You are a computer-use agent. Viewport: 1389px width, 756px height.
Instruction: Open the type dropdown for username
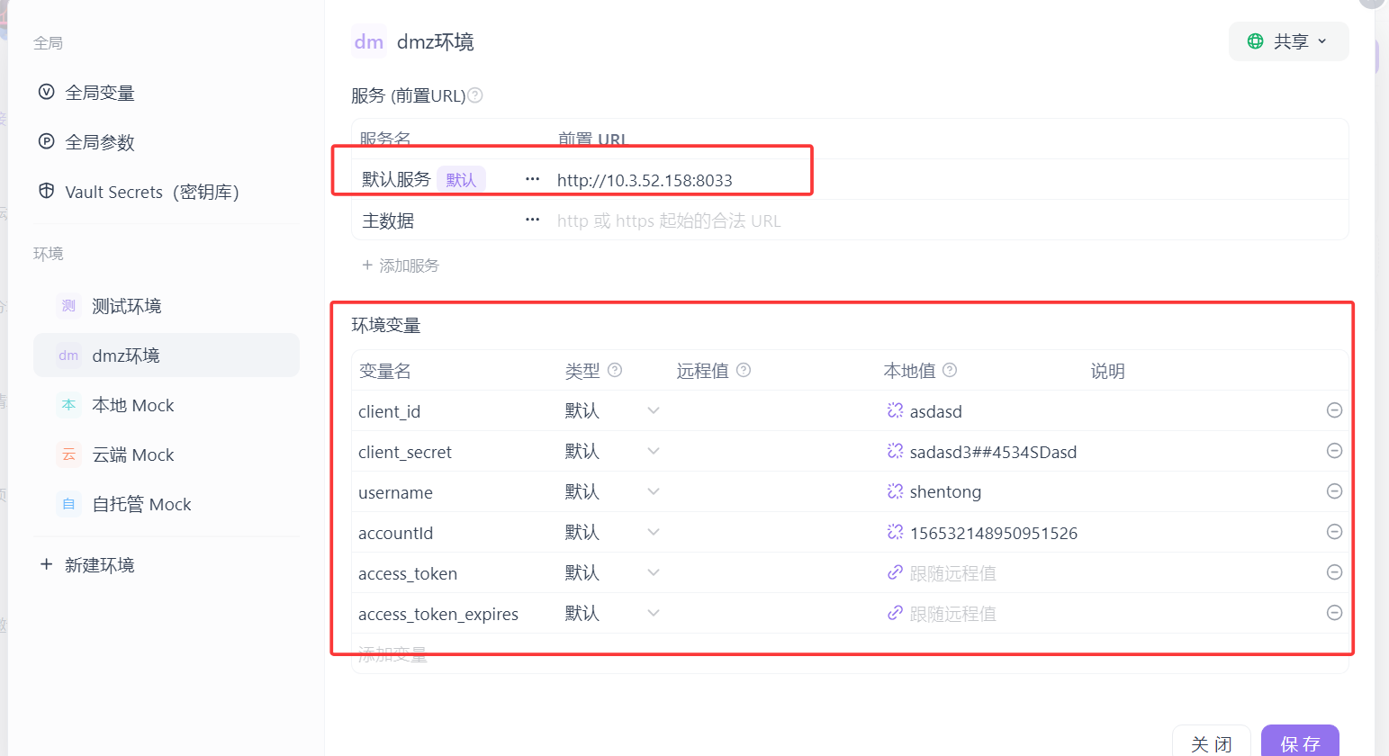tap(653, 490)
